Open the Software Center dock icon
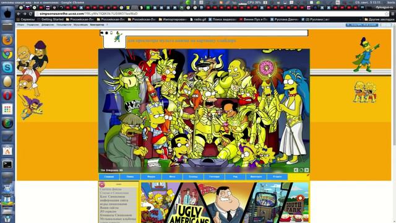The width and height of the screenshot is (396, 223). [7, 151]
